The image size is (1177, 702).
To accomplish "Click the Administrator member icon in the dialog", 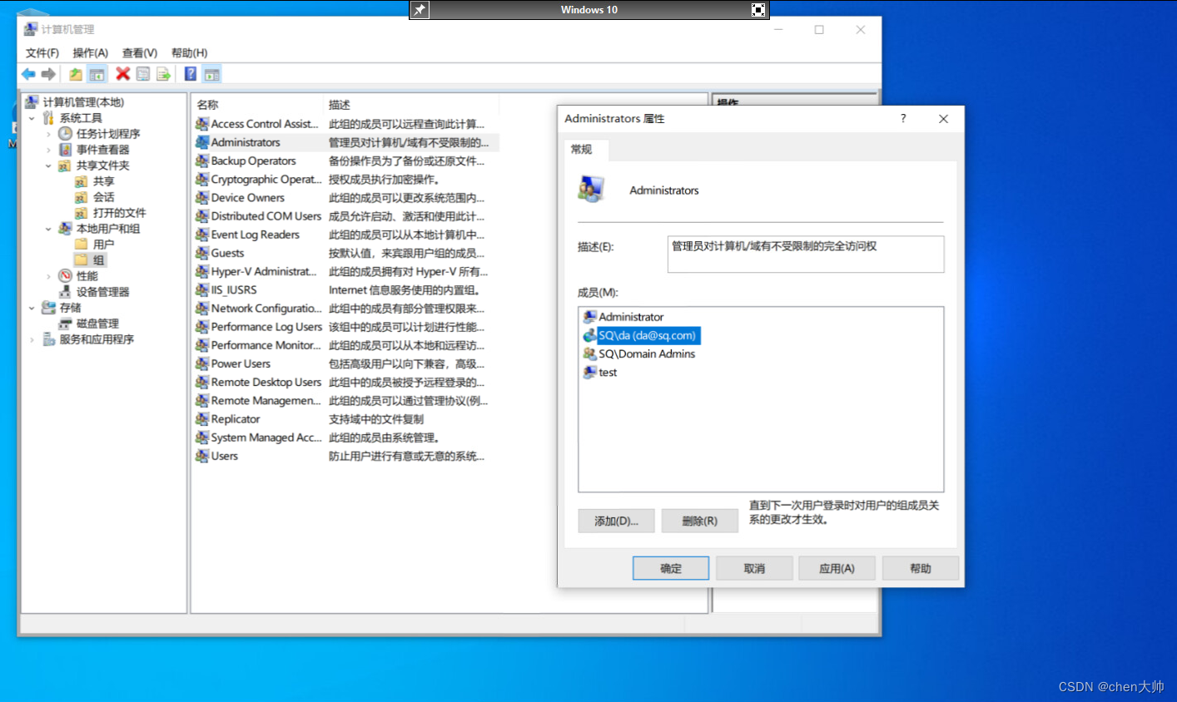I will pyautogui.click(x=590, y=317).
